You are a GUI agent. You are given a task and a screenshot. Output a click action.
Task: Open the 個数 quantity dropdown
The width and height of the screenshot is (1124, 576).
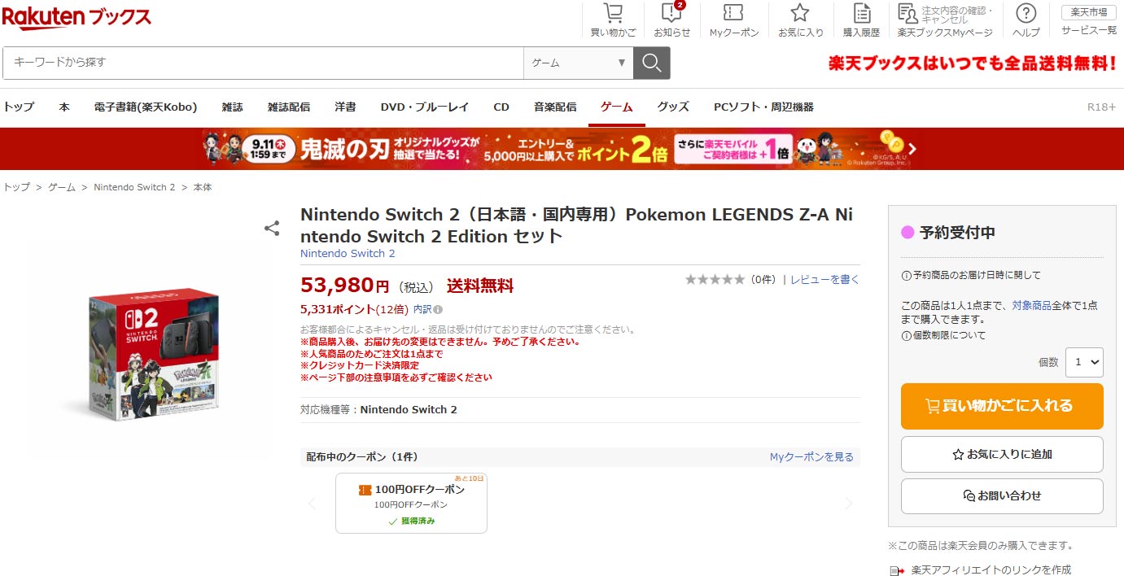pos(1084,362)
